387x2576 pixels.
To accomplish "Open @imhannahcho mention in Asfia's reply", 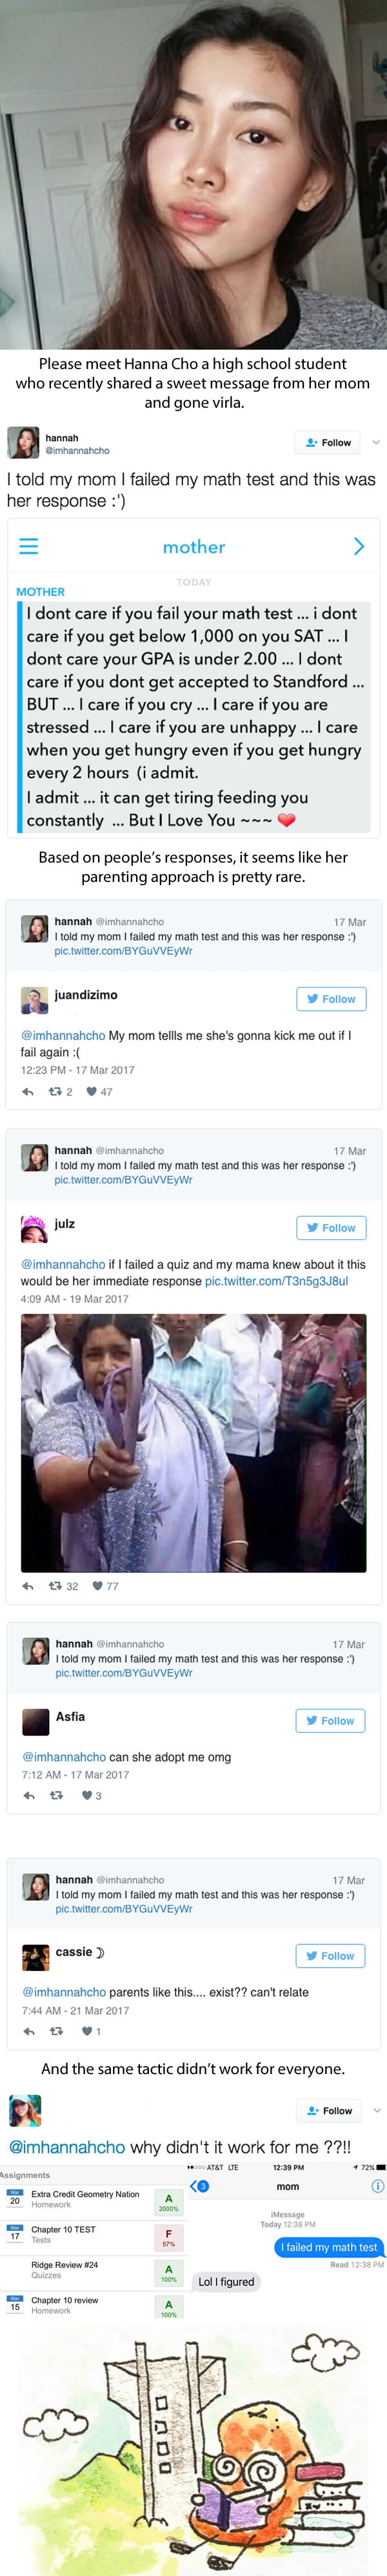I will pos(64,1756).
